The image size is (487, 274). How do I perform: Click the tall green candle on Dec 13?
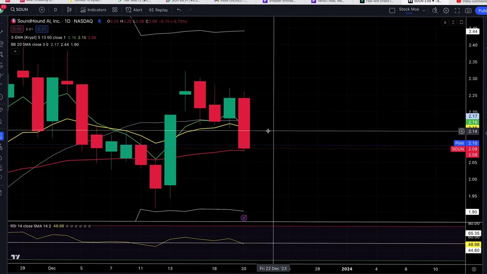pyautogui.click(x=170, y=150)
